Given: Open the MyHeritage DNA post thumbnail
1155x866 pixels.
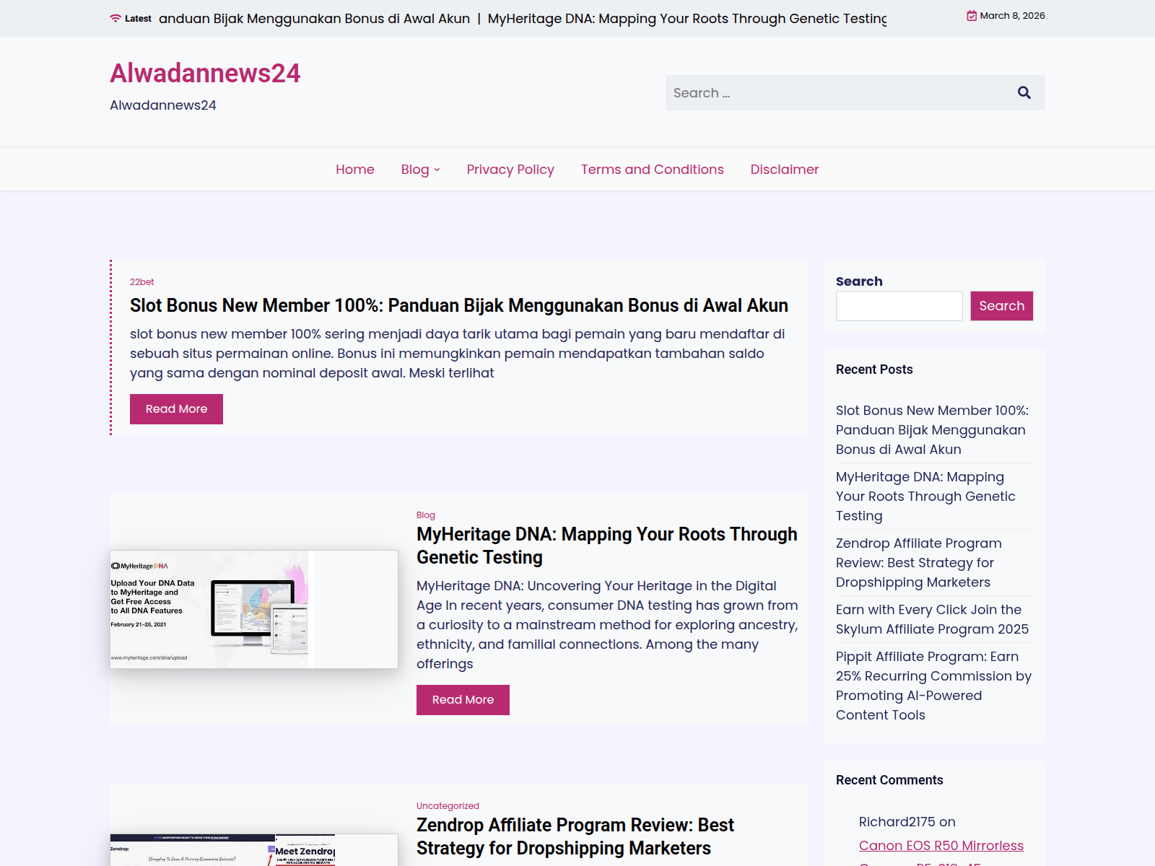Looking at the screenshot, I should click(254, 609).
